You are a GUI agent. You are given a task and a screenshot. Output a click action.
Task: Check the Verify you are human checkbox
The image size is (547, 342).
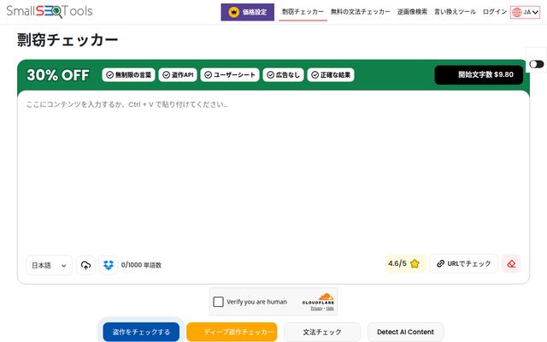[219, 302]
